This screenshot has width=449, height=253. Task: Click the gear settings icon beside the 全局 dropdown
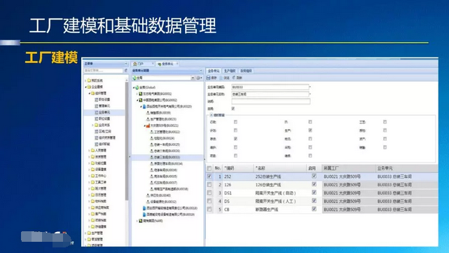tap(198, 78)
